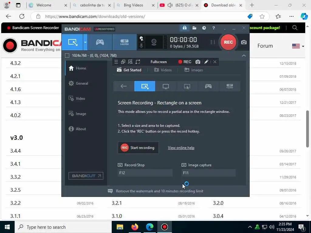The image size is (311, 233).
Task: Download version 3.2.1 from list
Action: 117,203
